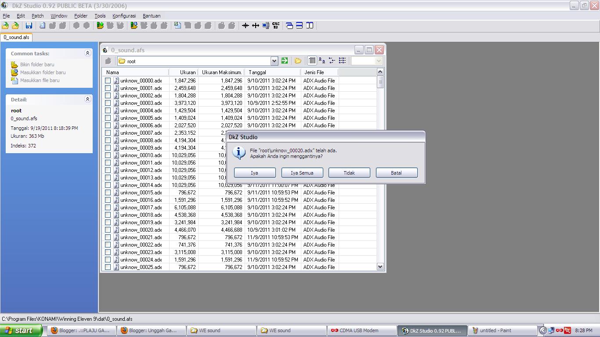Click the tile horizontally windows icon
The image size is (600, 337).
pos(300,25)
